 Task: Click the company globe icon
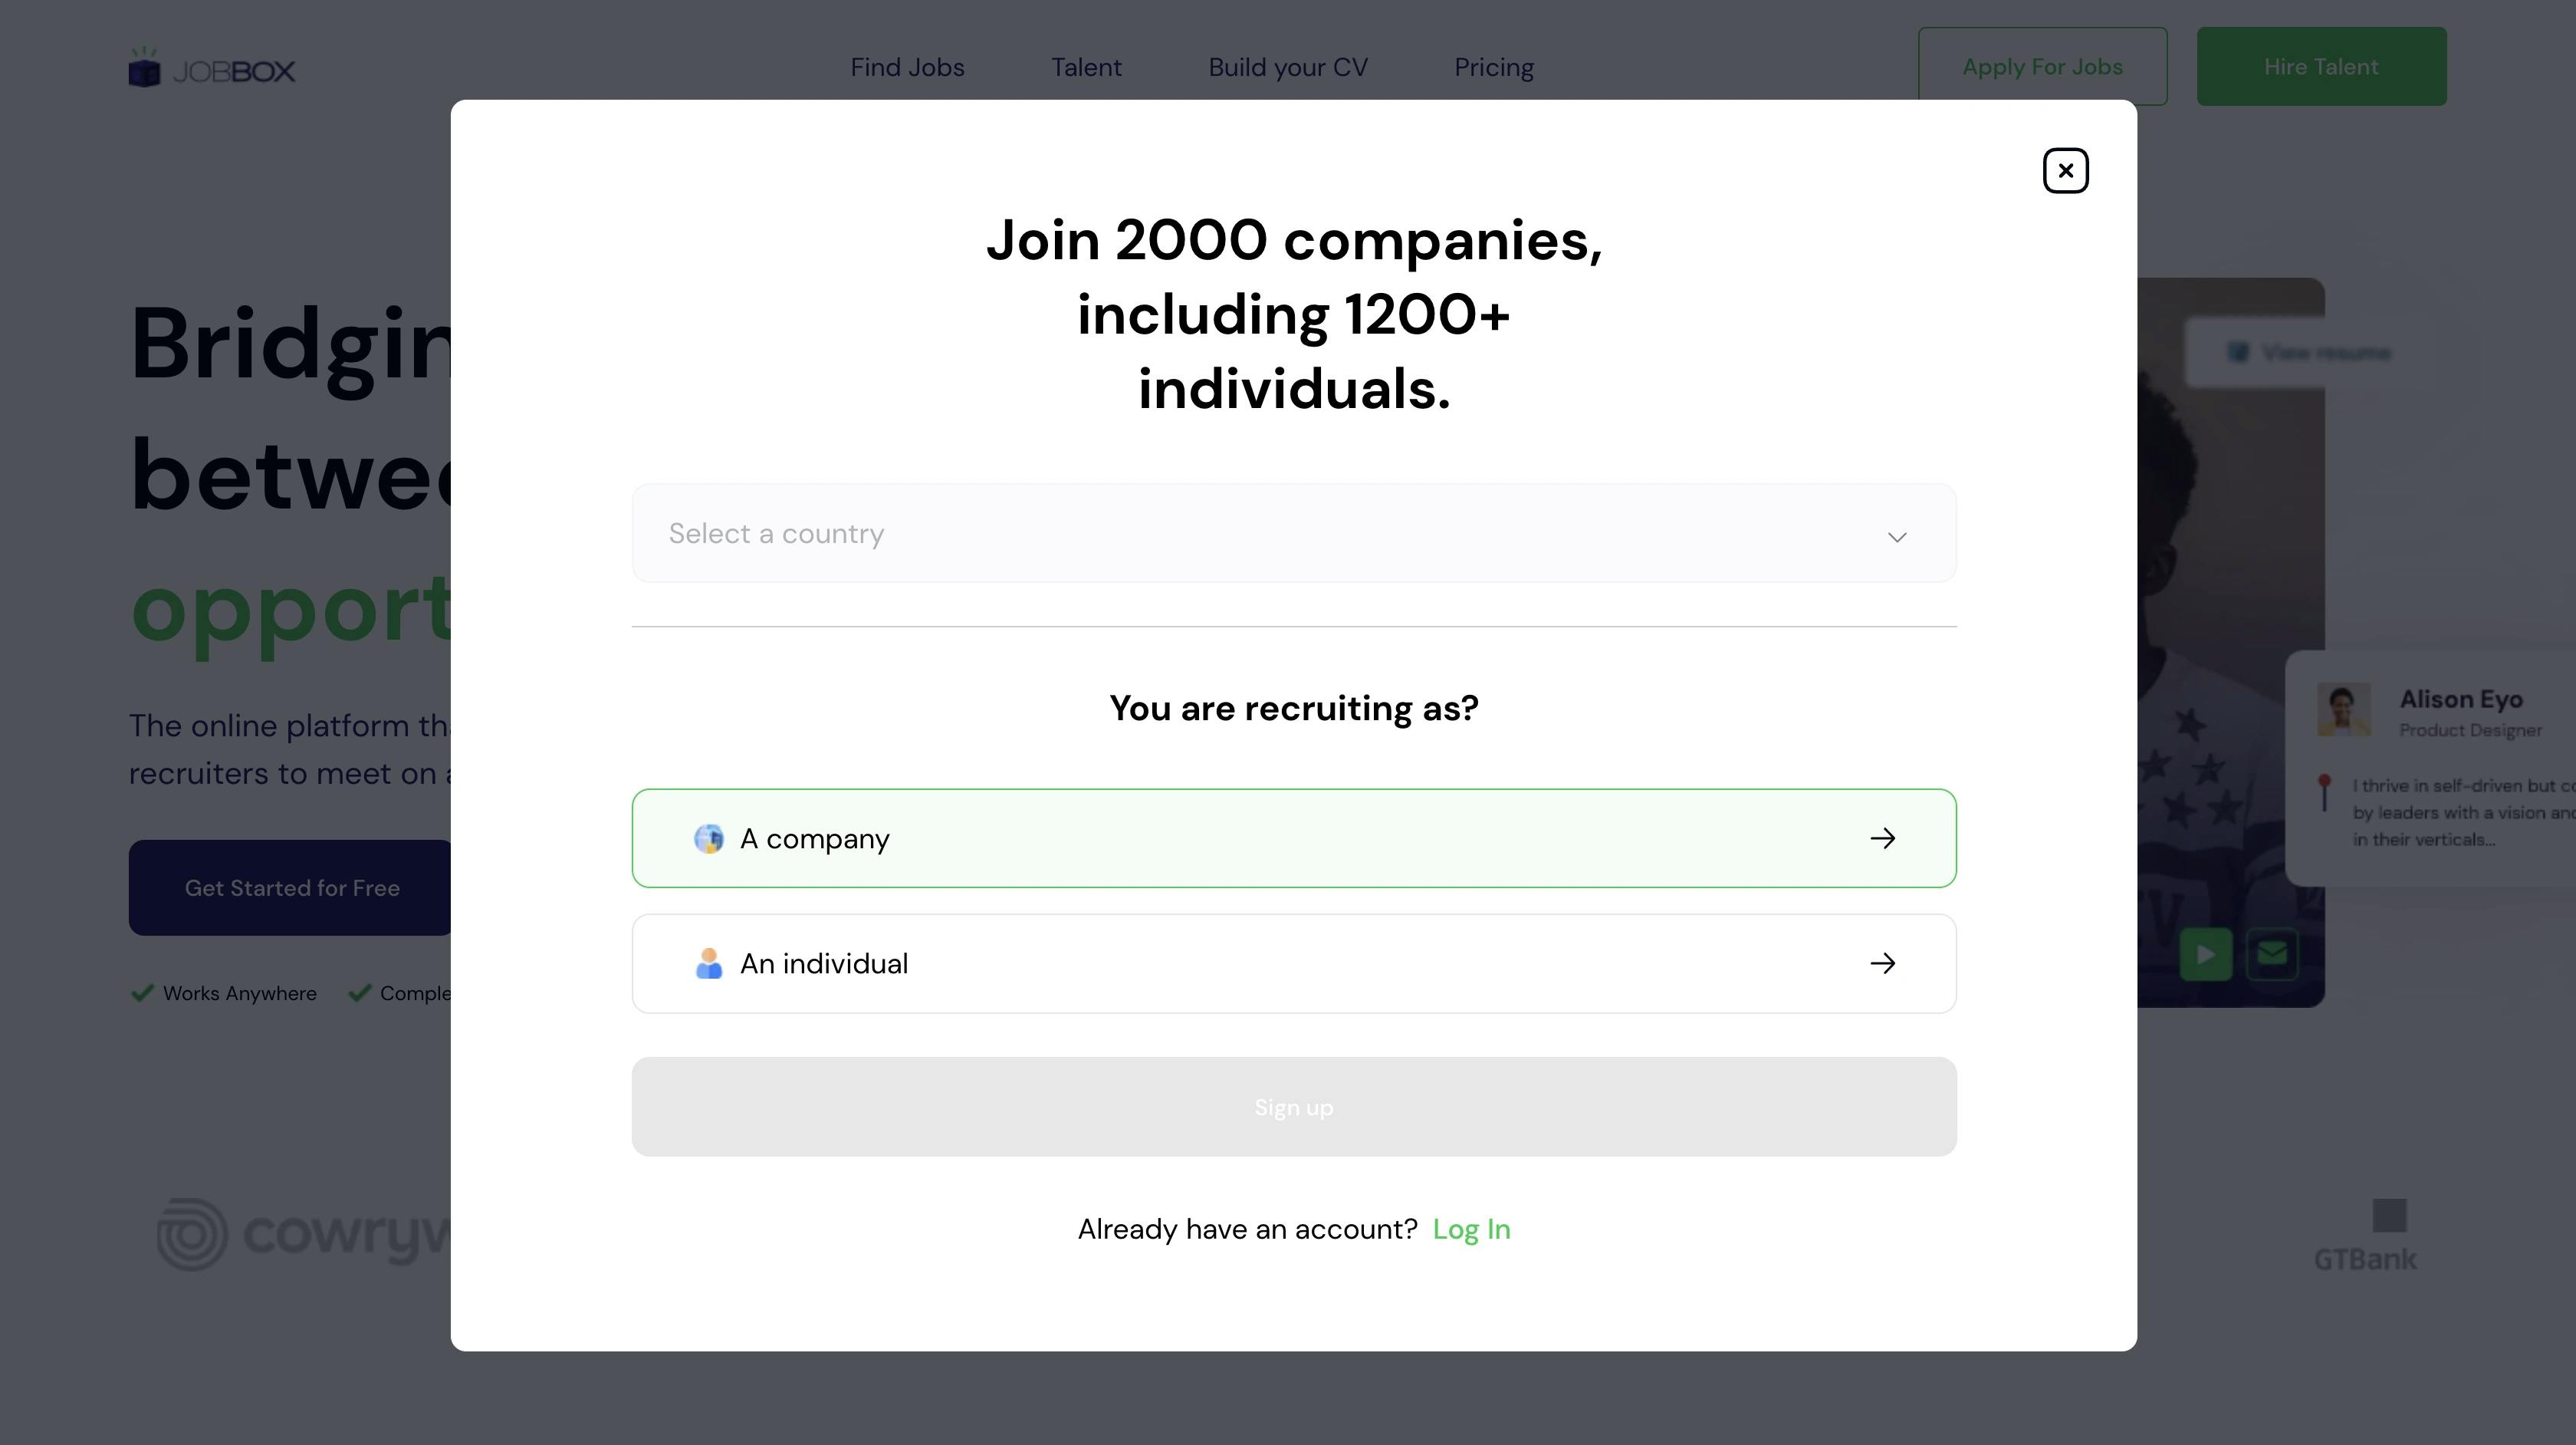709,838
